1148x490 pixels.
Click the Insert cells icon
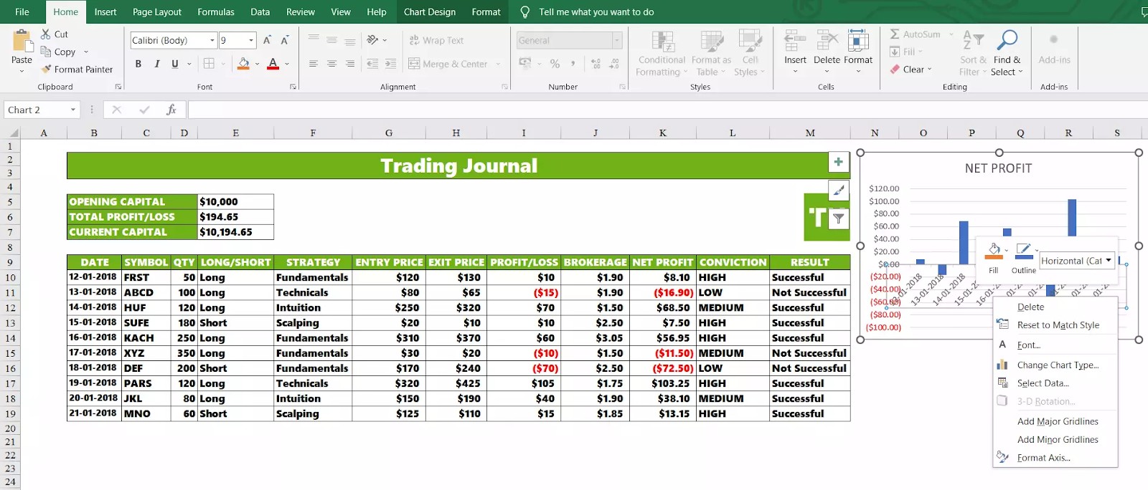[795, 41]
